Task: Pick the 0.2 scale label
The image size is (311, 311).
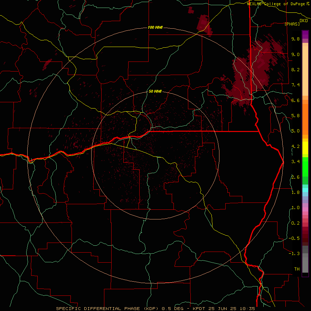Action: point(295,223)
